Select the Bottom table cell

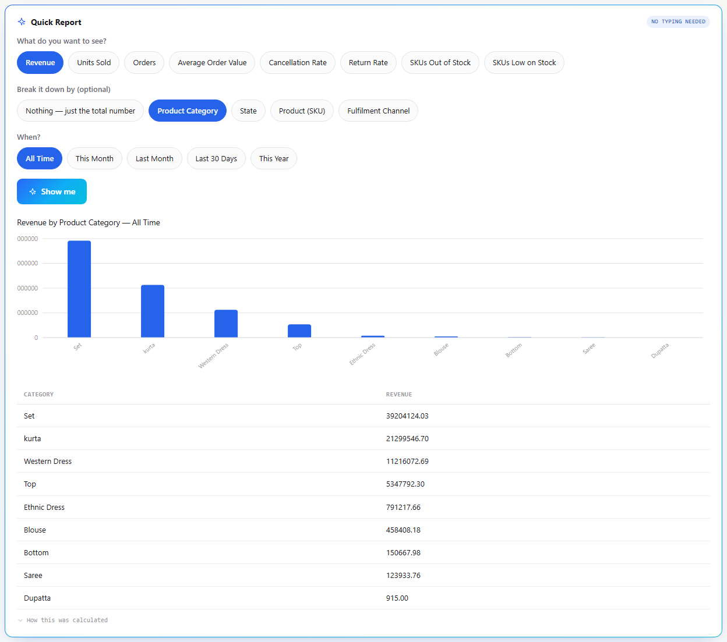(36, 553)
